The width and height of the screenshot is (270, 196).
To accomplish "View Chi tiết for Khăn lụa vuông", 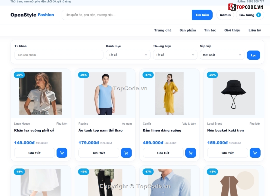I will [x=34, y=153].
